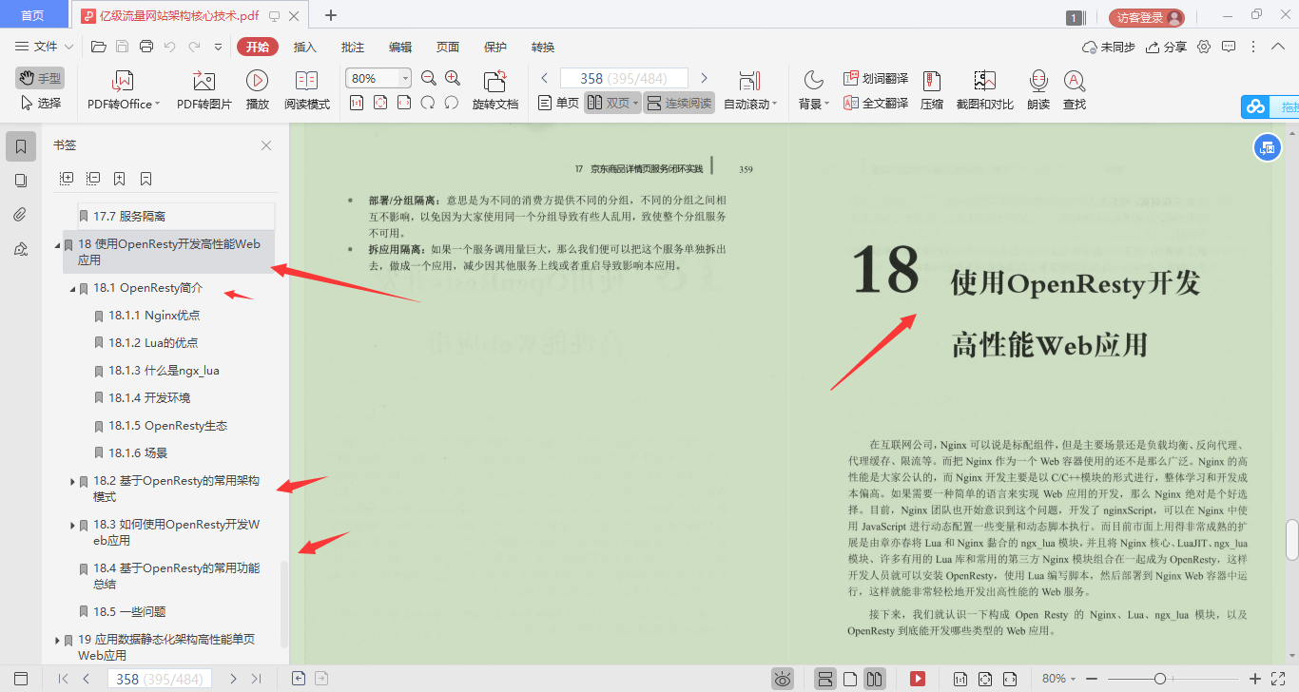Collapse chapter 18 bookmark entry
The height and width of the screenshot is (692, 1299).
click(59, 243)
